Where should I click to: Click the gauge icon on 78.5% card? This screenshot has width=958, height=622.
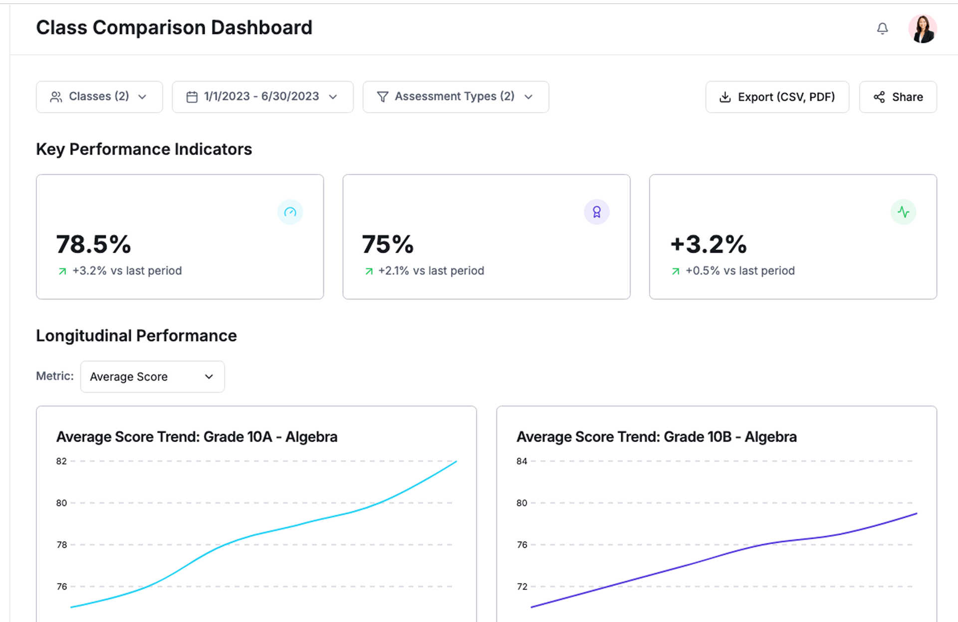(290, 212)
